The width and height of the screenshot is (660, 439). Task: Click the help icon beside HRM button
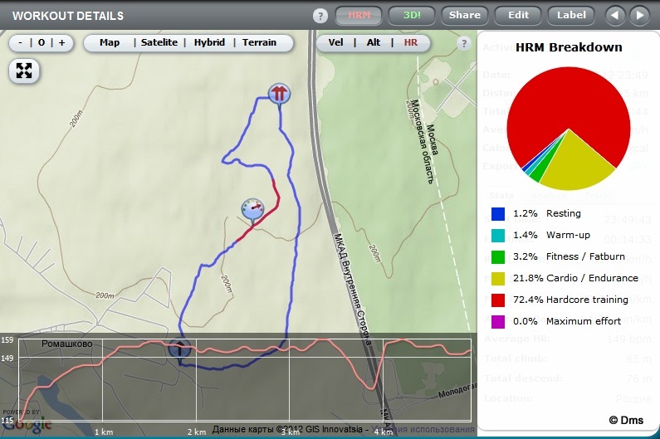pyautogui.click(x=321, y=15)
